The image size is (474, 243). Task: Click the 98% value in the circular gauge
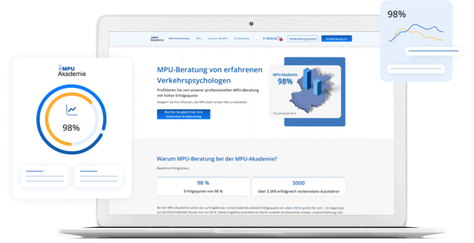[x=71, y=128]
